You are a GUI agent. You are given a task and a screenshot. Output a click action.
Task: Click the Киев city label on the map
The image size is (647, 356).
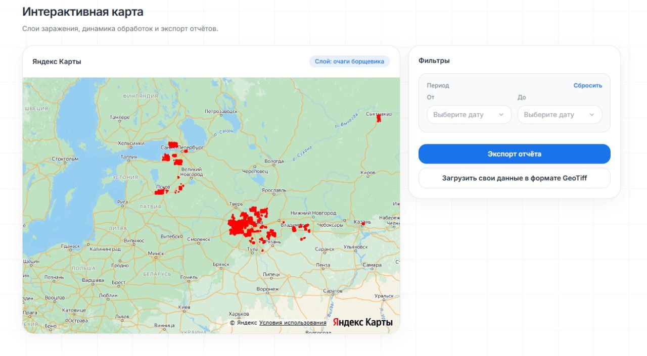click(x=183, y=307)
